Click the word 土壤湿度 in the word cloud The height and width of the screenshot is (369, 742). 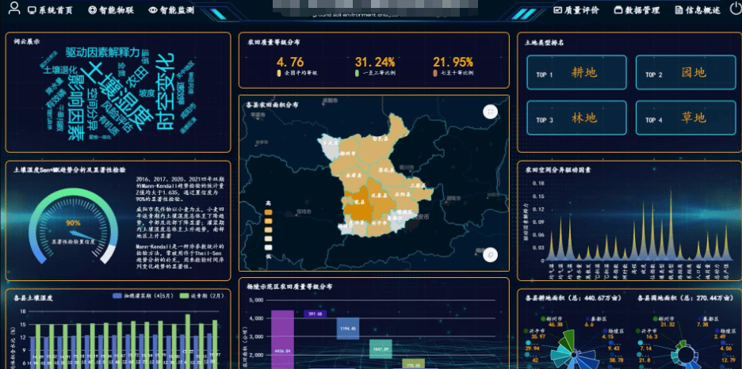pos(117,96)
